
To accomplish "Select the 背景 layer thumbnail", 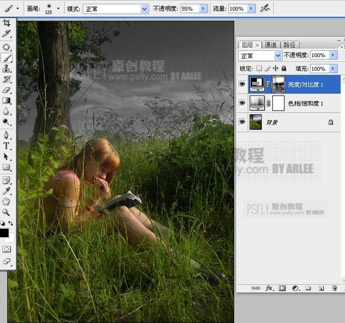I will coord(255,122).
